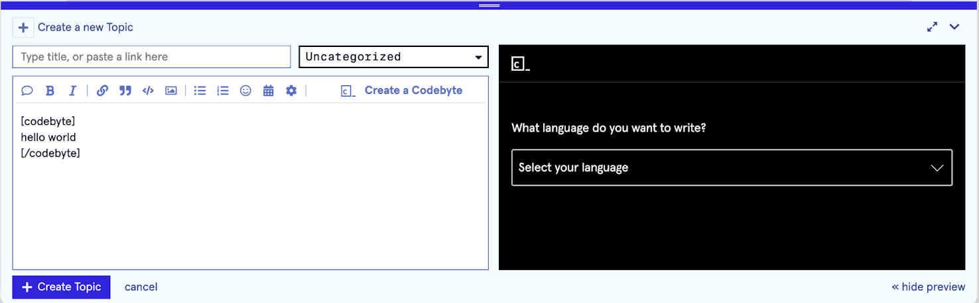Screen dimensions: 979x303
Task: Apply italic formatting with the I icon
Action: coord(72,91)
